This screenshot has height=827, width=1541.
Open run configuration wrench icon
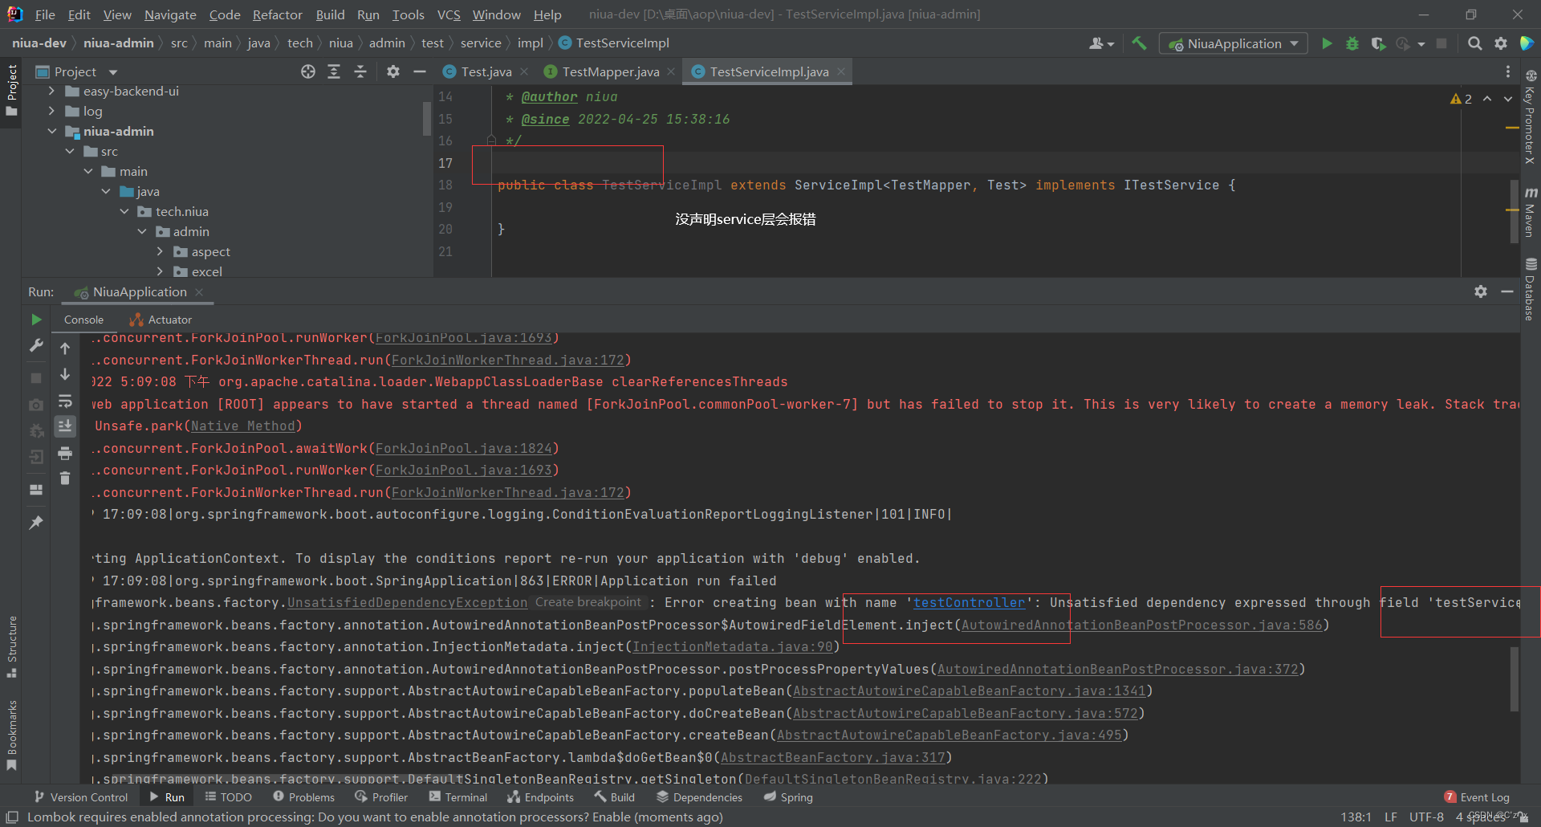[36, 345]
